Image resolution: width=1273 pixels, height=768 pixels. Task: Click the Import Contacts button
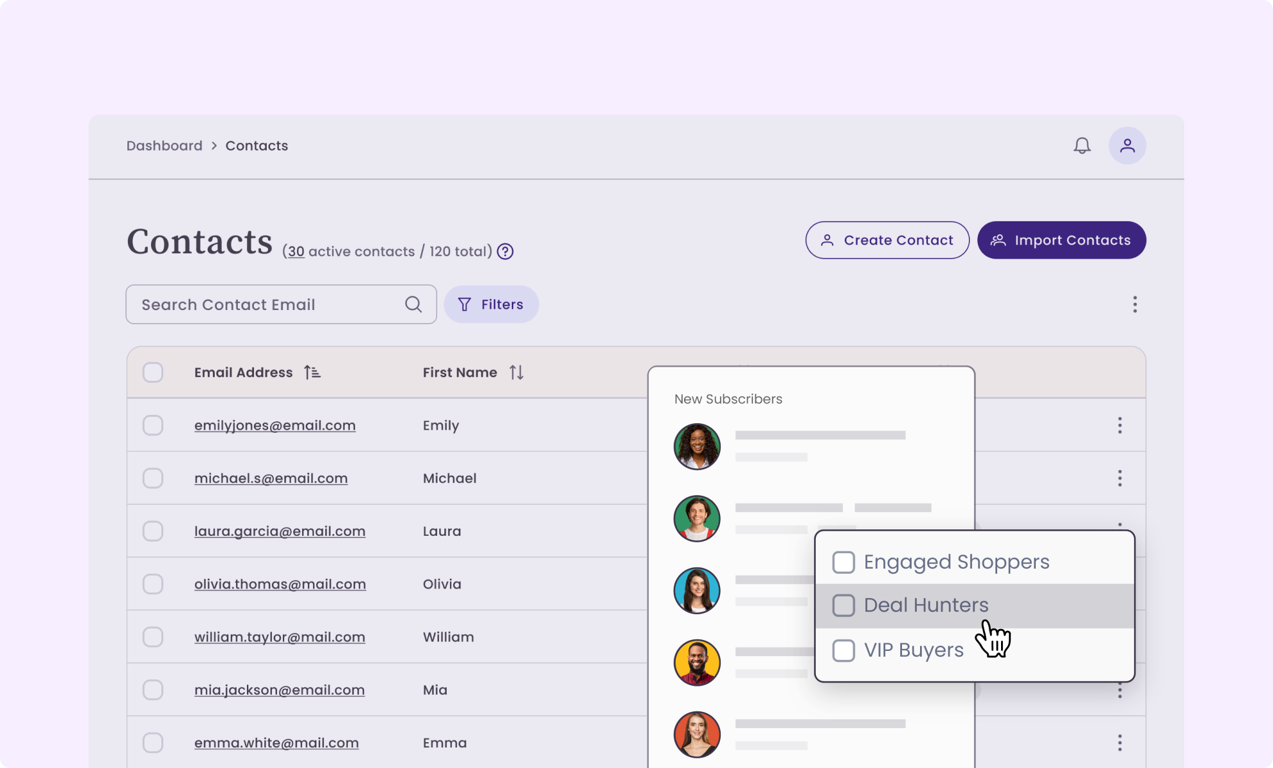point(1061,240)
